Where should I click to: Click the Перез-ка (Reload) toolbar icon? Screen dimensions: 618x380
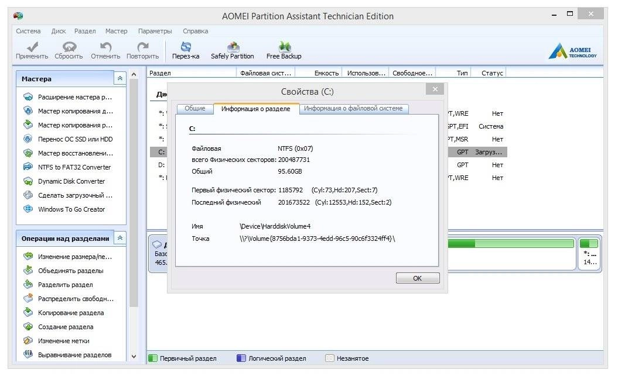coord(186,51)
